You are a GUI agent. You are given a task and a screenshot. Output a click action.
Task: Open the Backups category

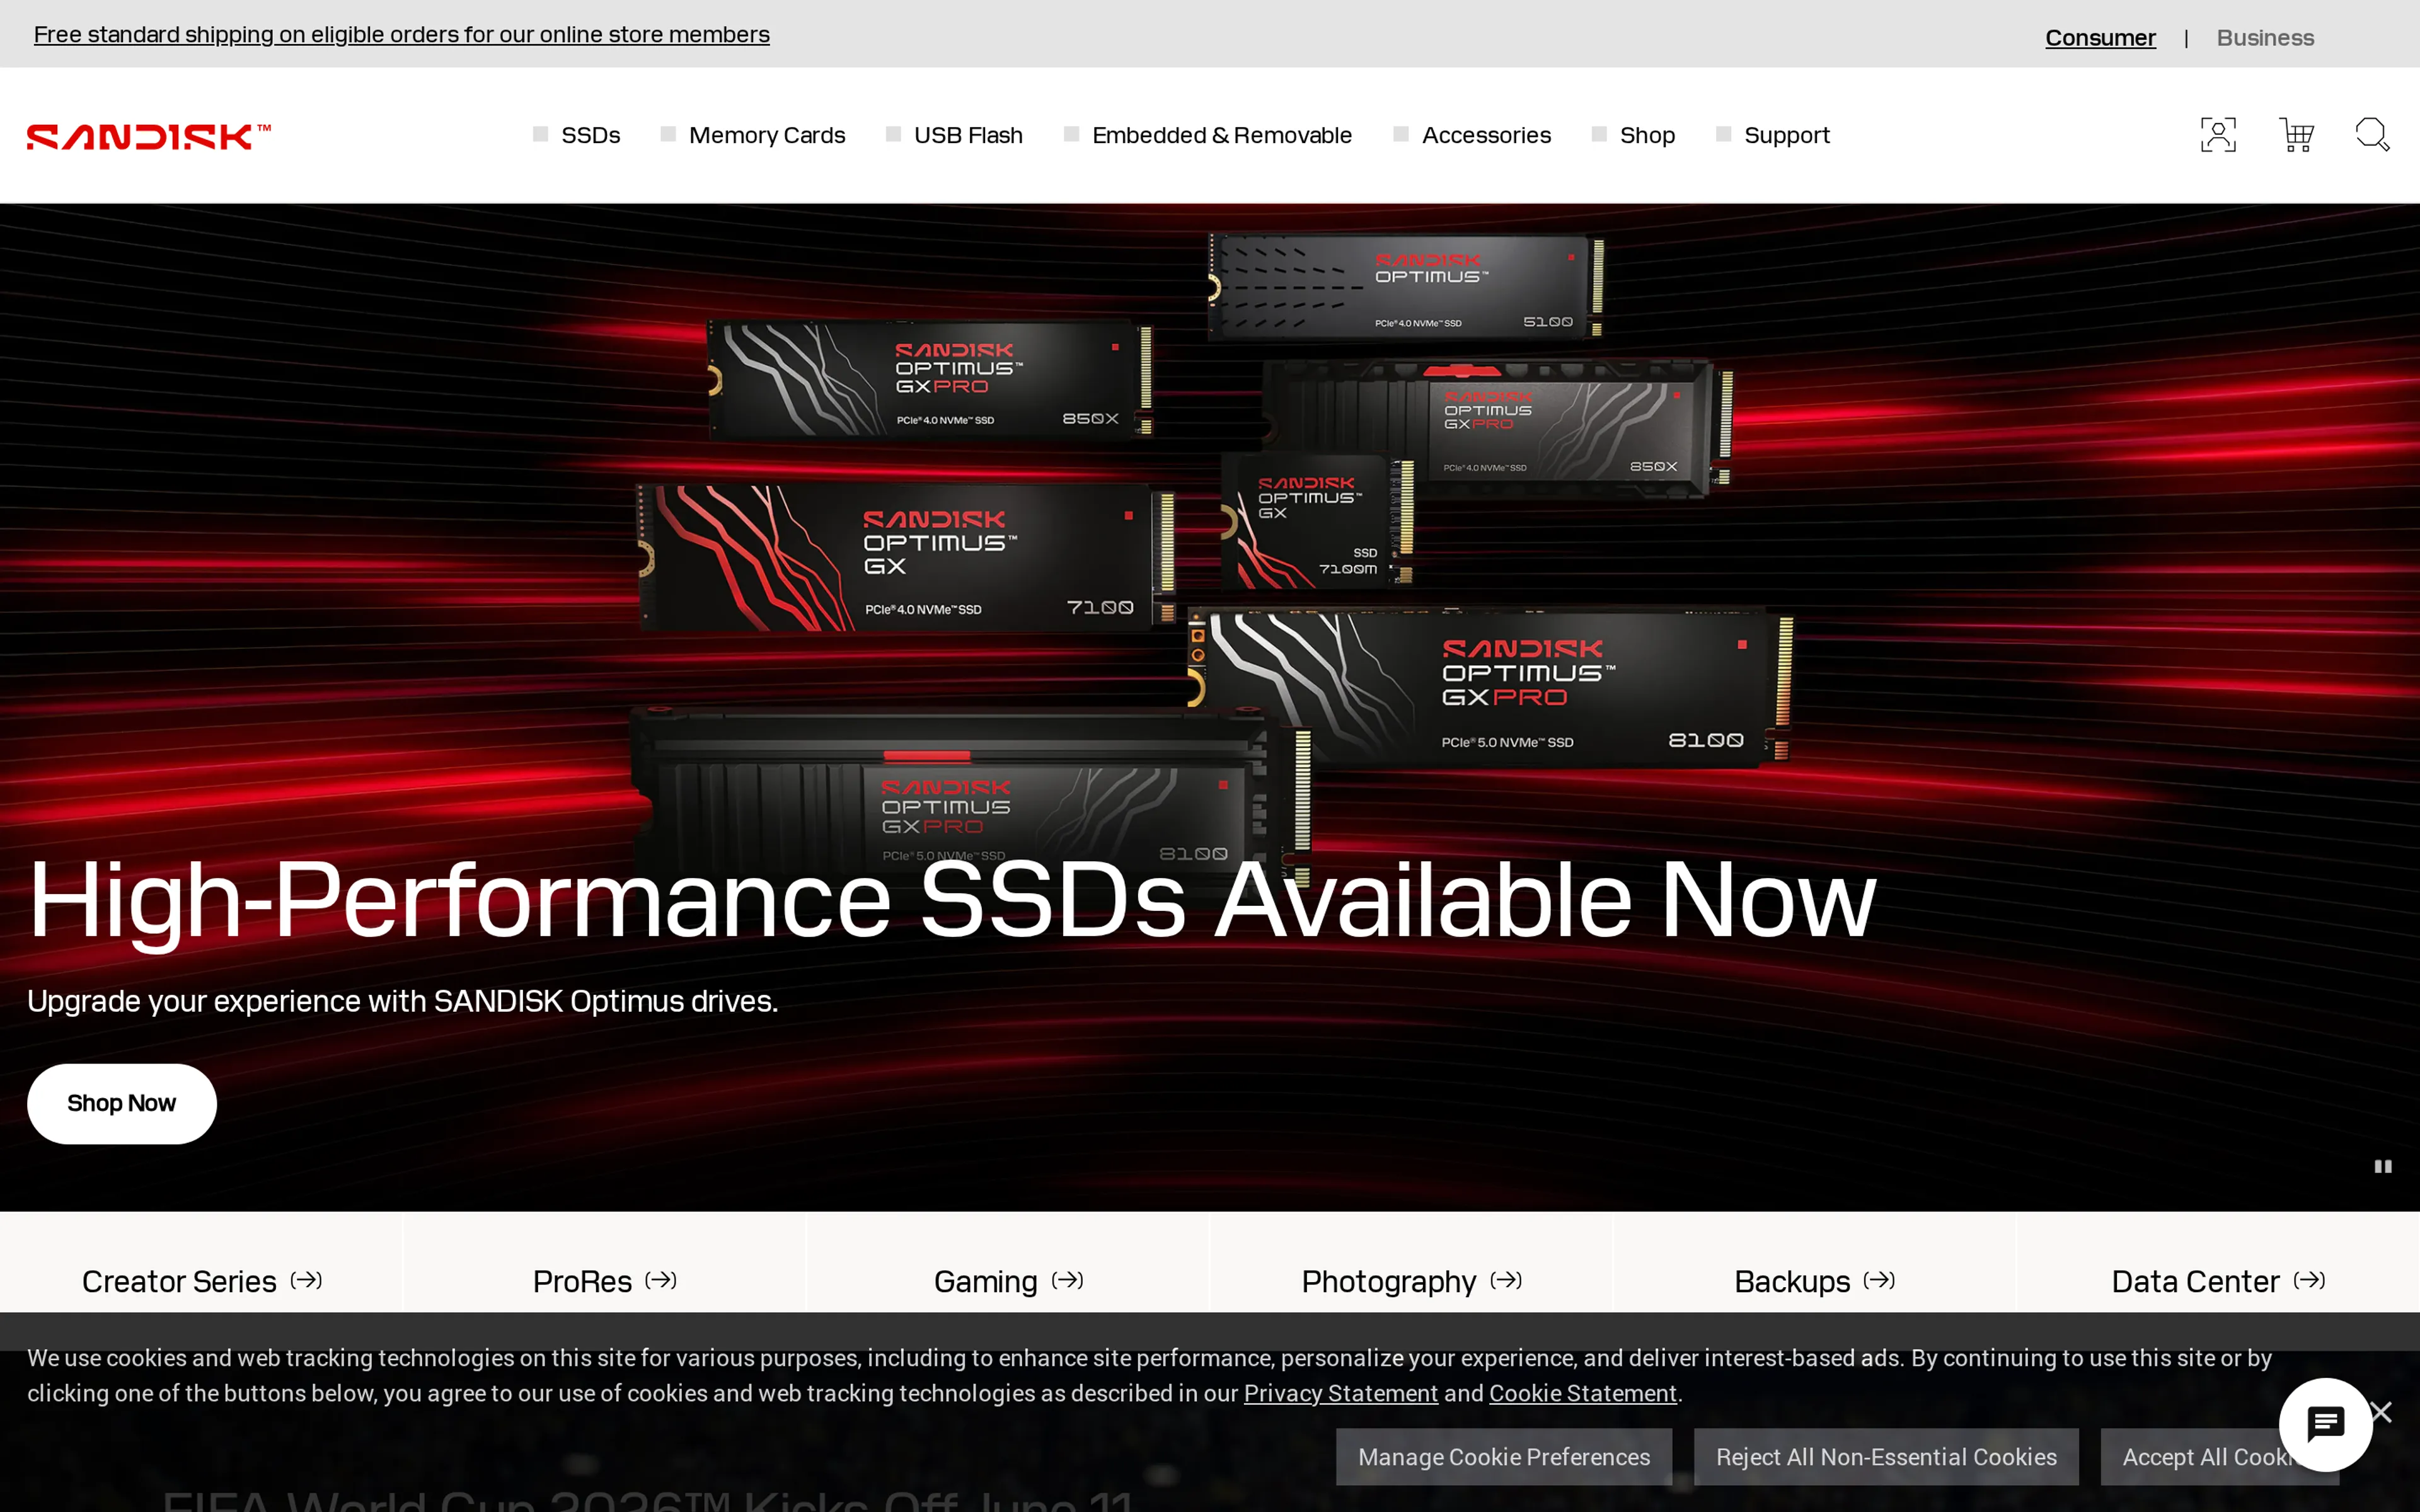1815,1281
